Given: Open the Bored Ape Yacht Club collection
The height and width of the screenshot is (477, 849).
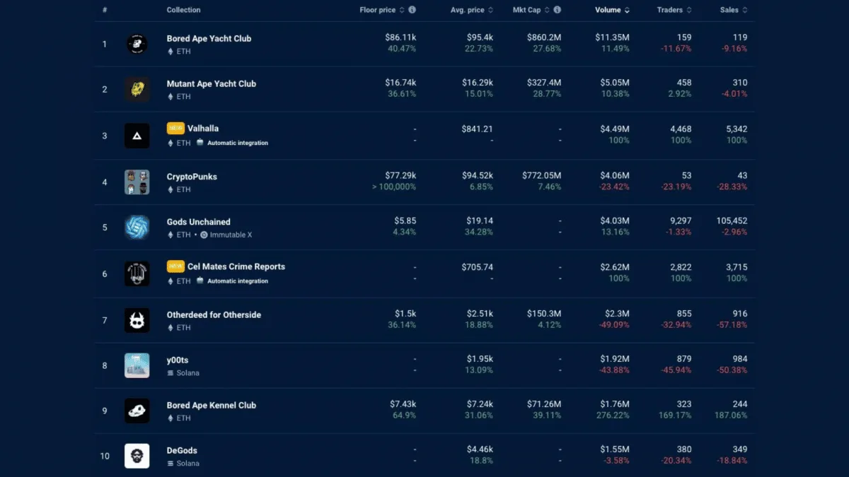Looking at the screenshot, I should click(209, 38).
